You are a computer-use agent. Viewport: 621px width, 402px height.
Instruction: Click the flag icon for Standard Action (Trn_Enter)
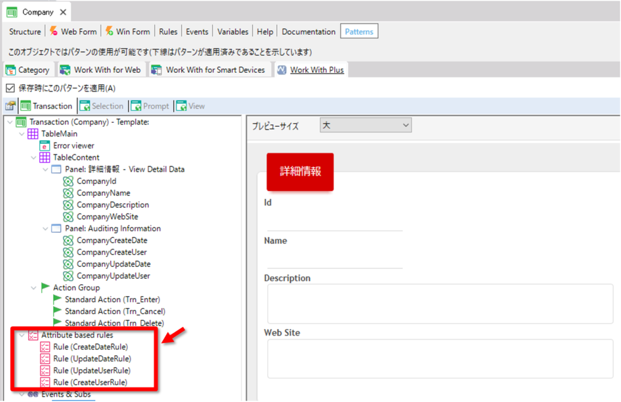tap(57, 299)
